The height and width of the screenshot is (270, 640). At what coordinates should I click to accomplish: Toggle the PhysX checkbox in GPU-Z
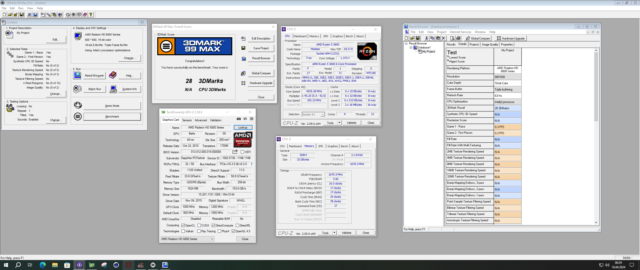219,231
